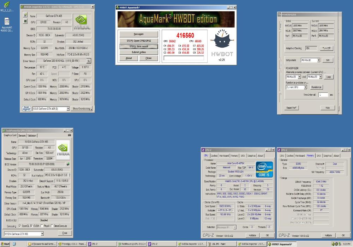Viewport: 353px width, 247px height.
Task: Click Turn Off adaptive clocking in Powermizer
Action: [327, 48]
